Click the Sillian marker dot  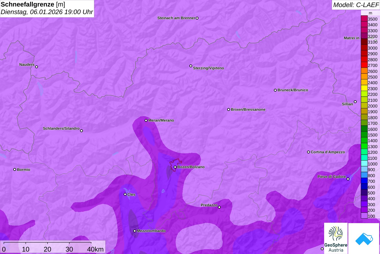355,102
